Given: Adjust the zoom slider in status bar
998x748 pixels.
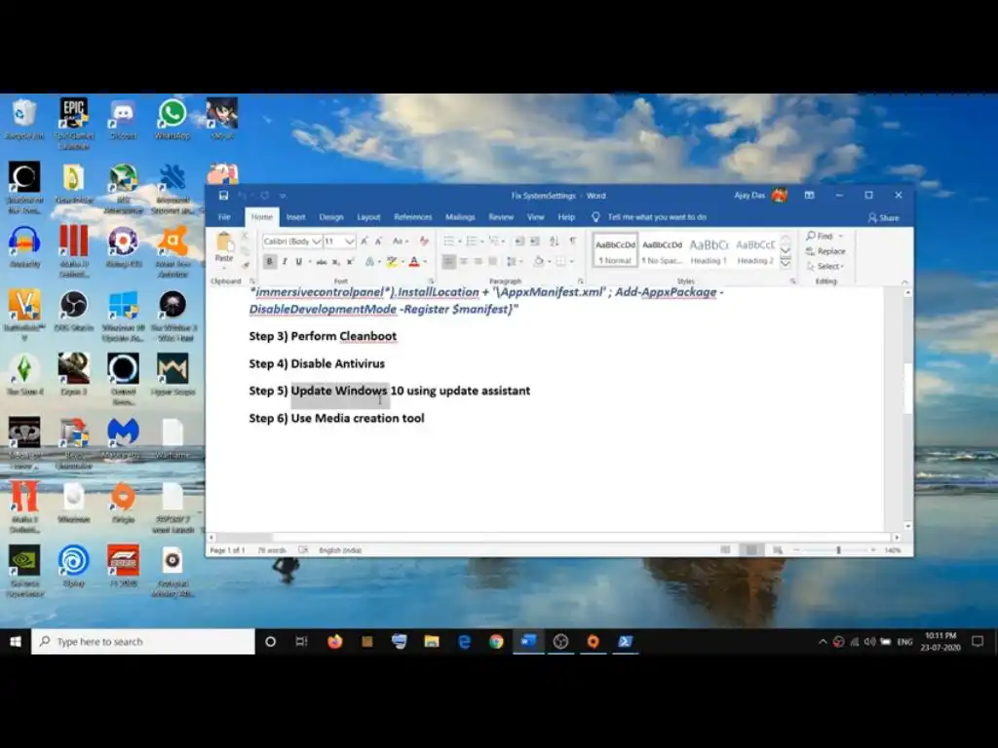Looking at the screenshot, I should [x=837, y=549].
